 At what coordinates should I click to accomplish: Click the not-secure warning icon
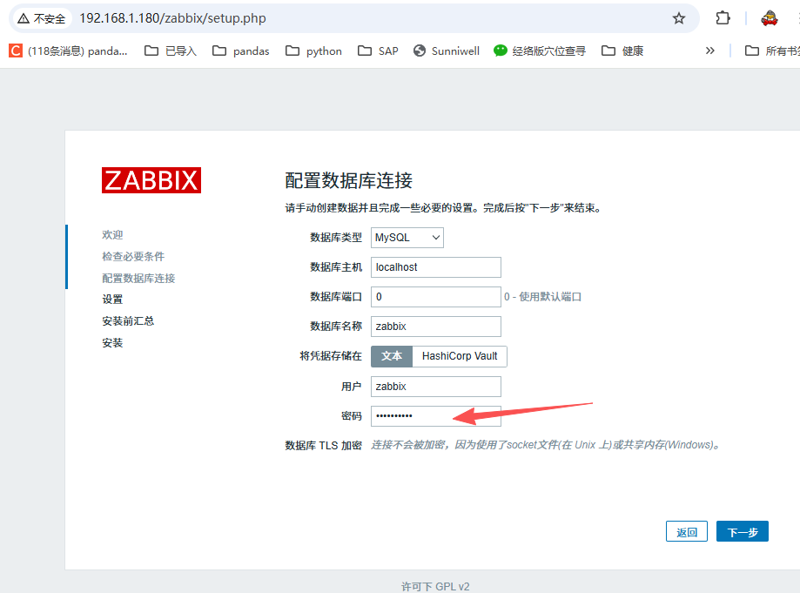[24, 19]
